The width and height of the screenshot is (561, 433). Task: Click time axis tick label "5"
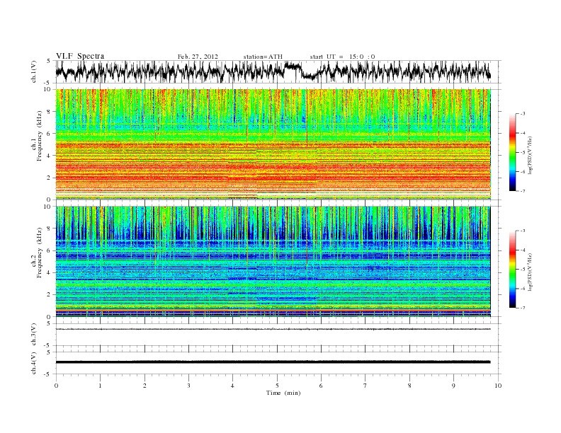pos(277,386)
